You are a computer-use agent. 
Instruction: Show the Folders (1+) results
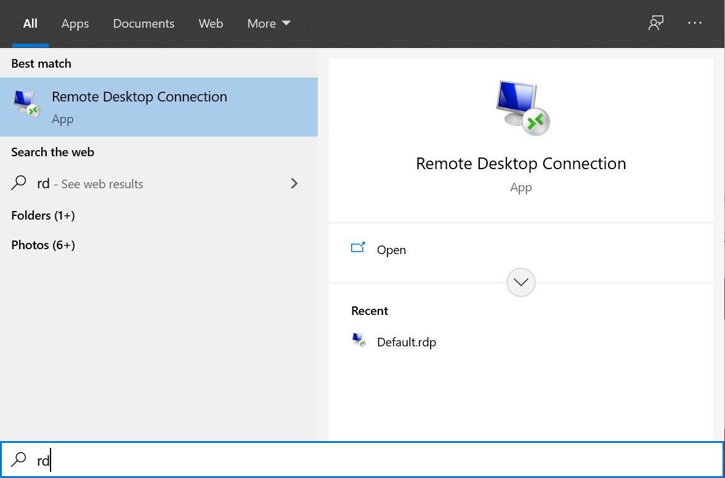(43, 215)
